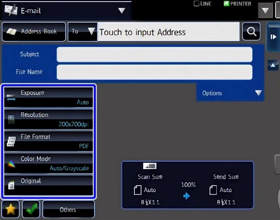This screenshot has height=220, width=280.
Task: Open the top-right screen dropdown arrow
Action: click(x=265, y=10)
